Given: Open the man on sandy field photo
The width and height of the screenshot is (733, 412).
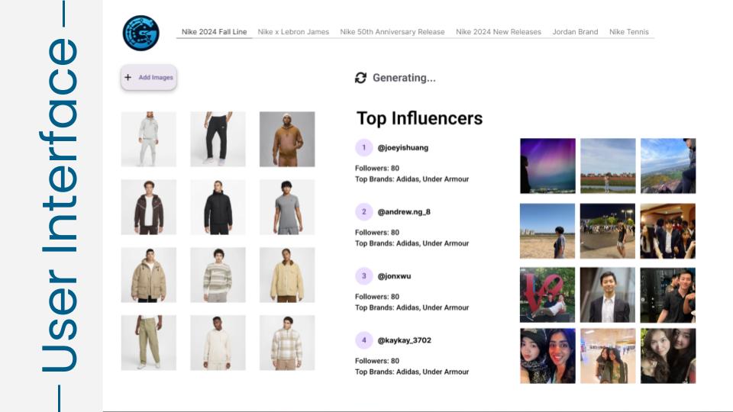Looking at the screenshot, I should [x=547, y=230].
